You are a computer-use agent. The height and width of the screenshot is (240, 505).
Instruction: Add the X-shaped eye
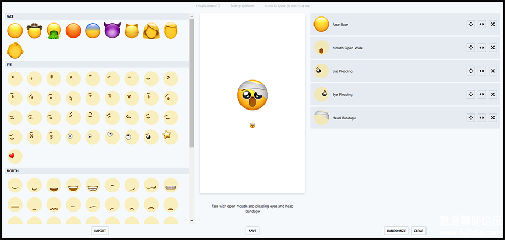pos(35,137)
